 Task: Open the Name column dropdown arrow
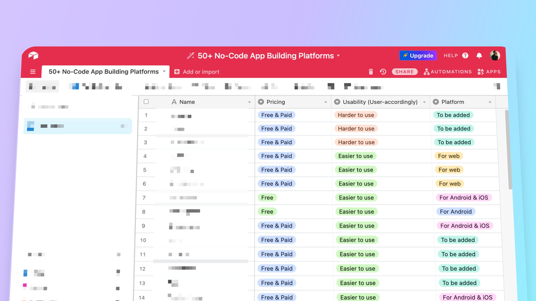pos(249,102)
